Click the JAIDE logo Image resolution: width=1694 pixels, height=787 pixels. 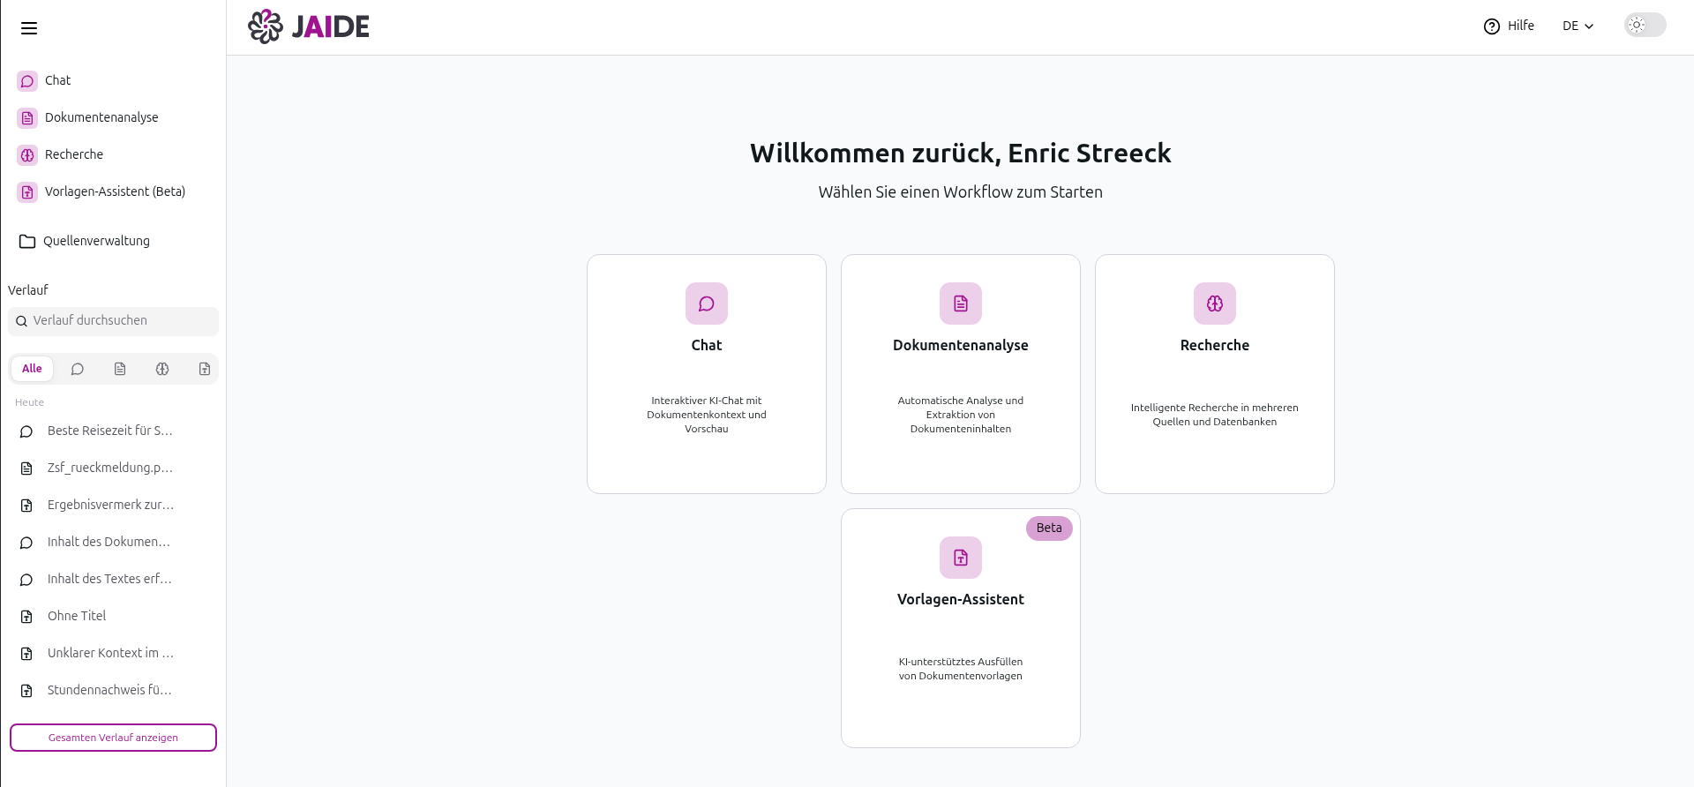point(309,26)
